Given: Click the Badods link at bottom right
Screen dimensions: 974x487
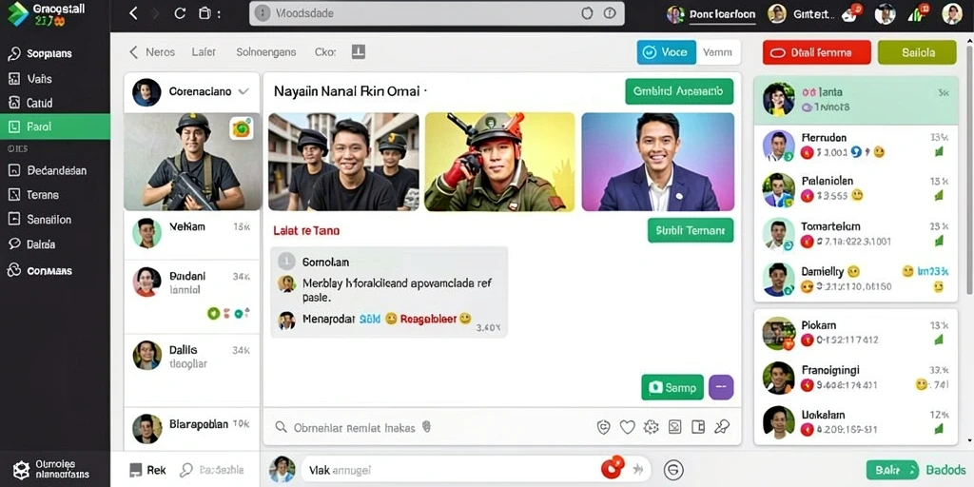Looking at the screenshot, I should click(x=946, y=470).
